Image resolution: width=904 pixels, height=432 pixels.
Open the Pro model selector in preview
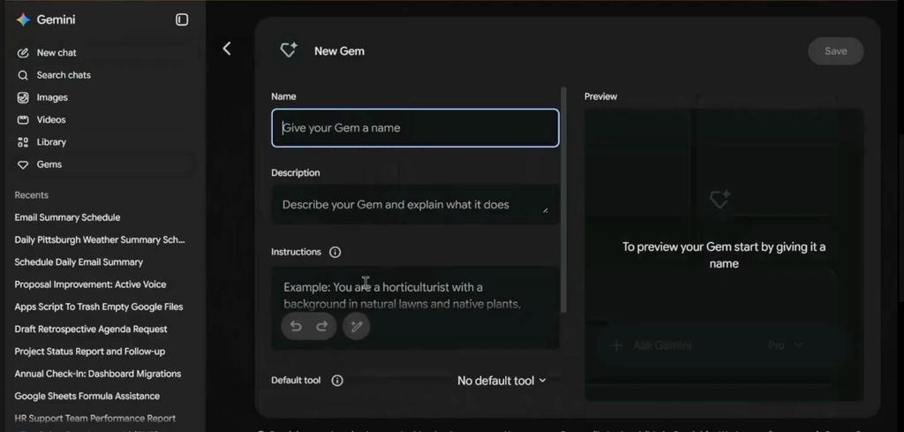click(785, 345)
